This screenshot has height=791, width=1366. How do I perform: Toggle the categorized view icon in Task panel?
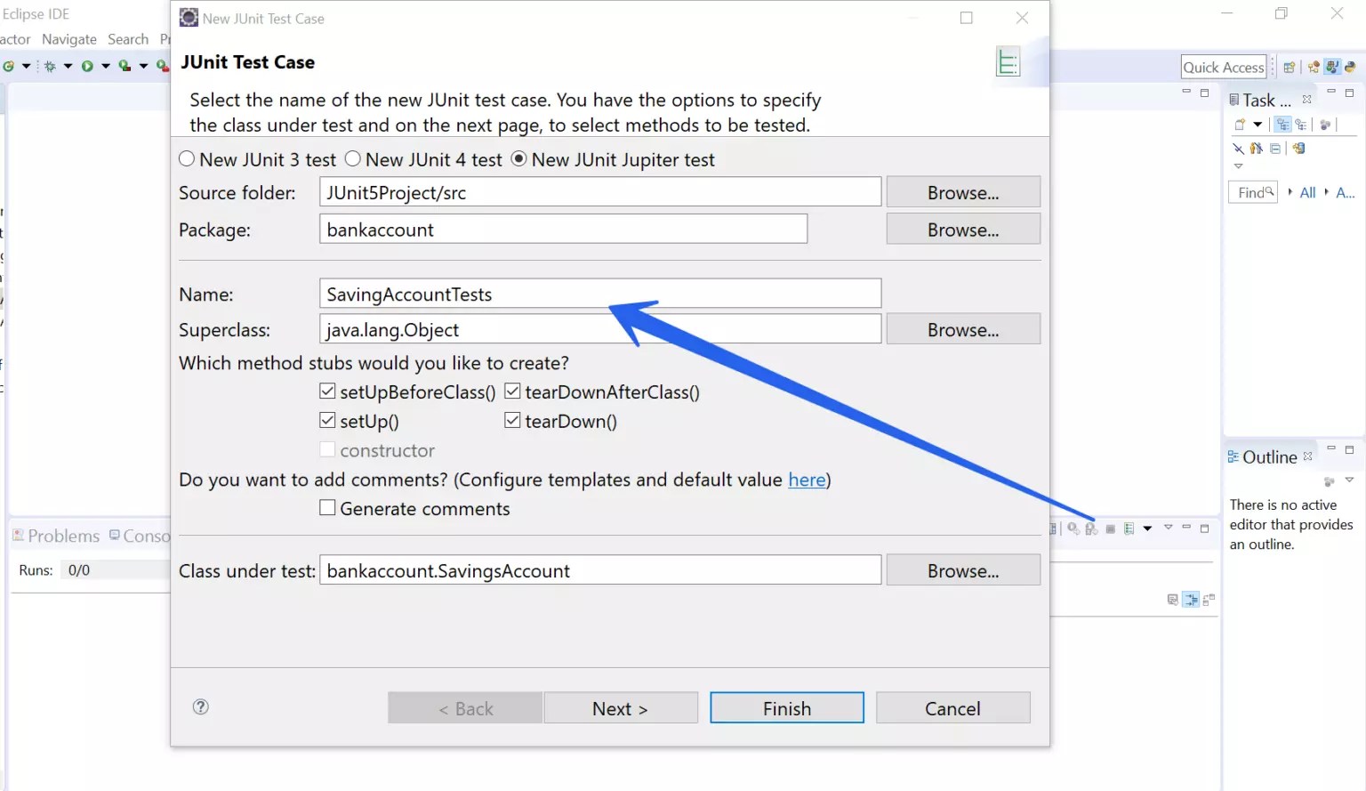(x=1282, y=125)
